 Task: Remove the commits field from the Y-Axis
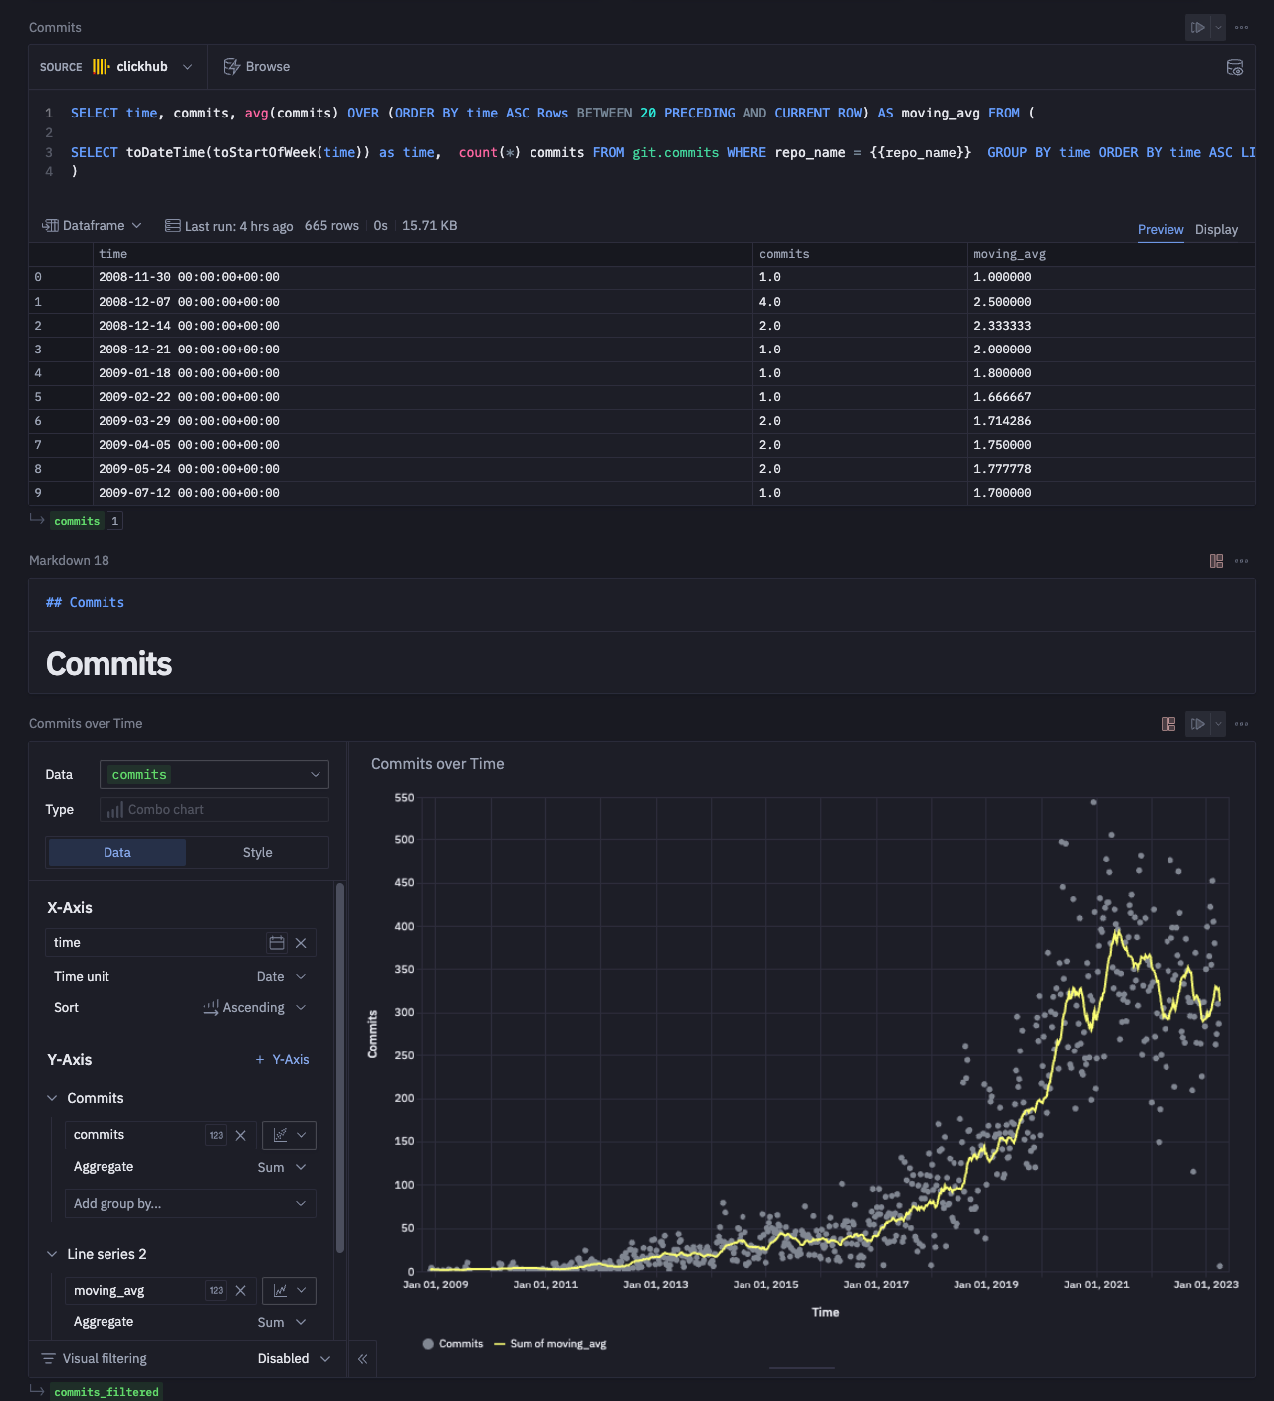(240, 1135)
